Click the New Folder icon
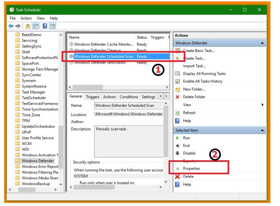 [178, 89]
